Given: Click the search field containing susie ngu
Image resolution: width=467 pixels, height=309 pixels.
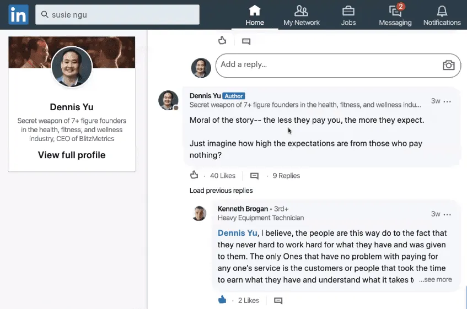Looking at the screenshot, I should [117, 15].
